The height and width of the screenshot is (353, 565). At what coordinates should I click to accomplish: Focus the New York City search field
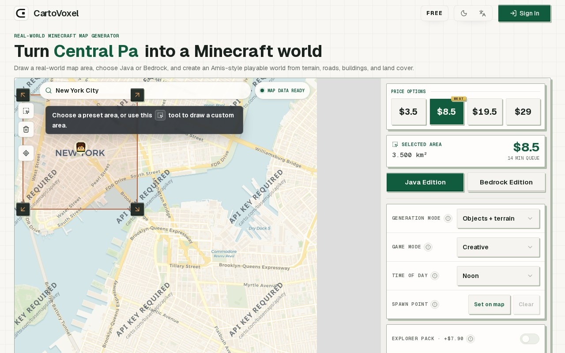[145, 90]
